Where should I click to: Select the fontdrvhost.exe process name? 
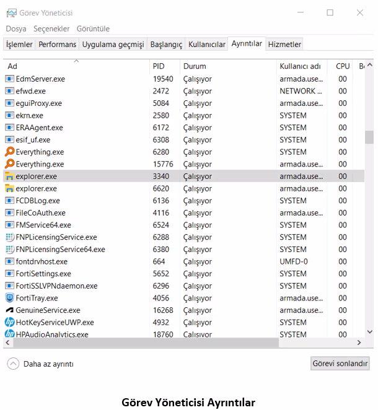click(42, 261)
